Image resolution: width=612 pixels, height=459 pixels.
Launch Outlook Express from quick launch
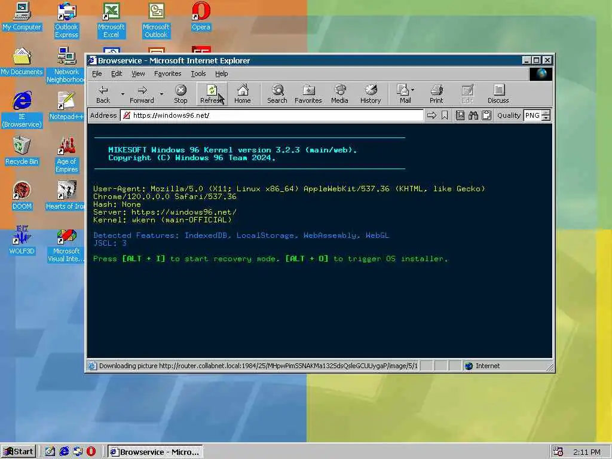click(x=78, y=452)
